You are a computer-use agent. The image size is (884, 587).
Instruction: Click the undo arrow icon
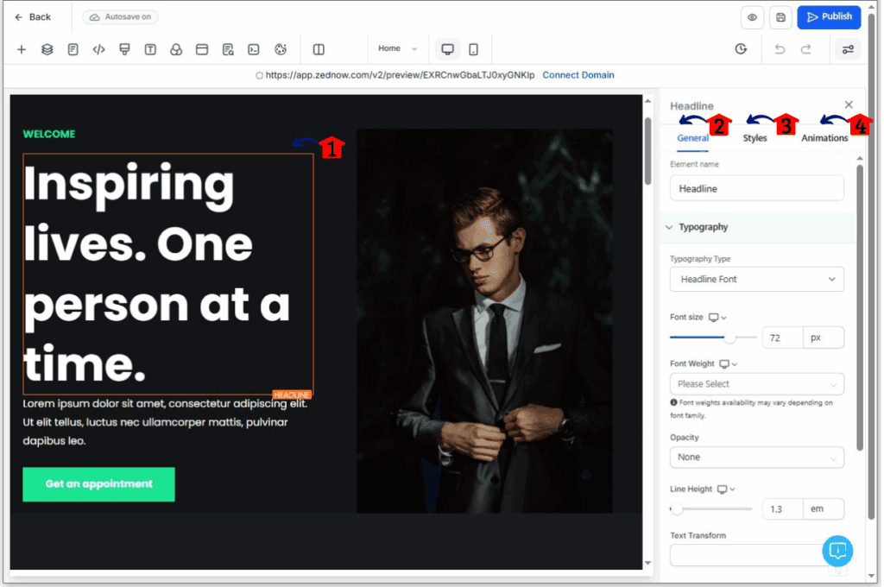click(780, 49)
